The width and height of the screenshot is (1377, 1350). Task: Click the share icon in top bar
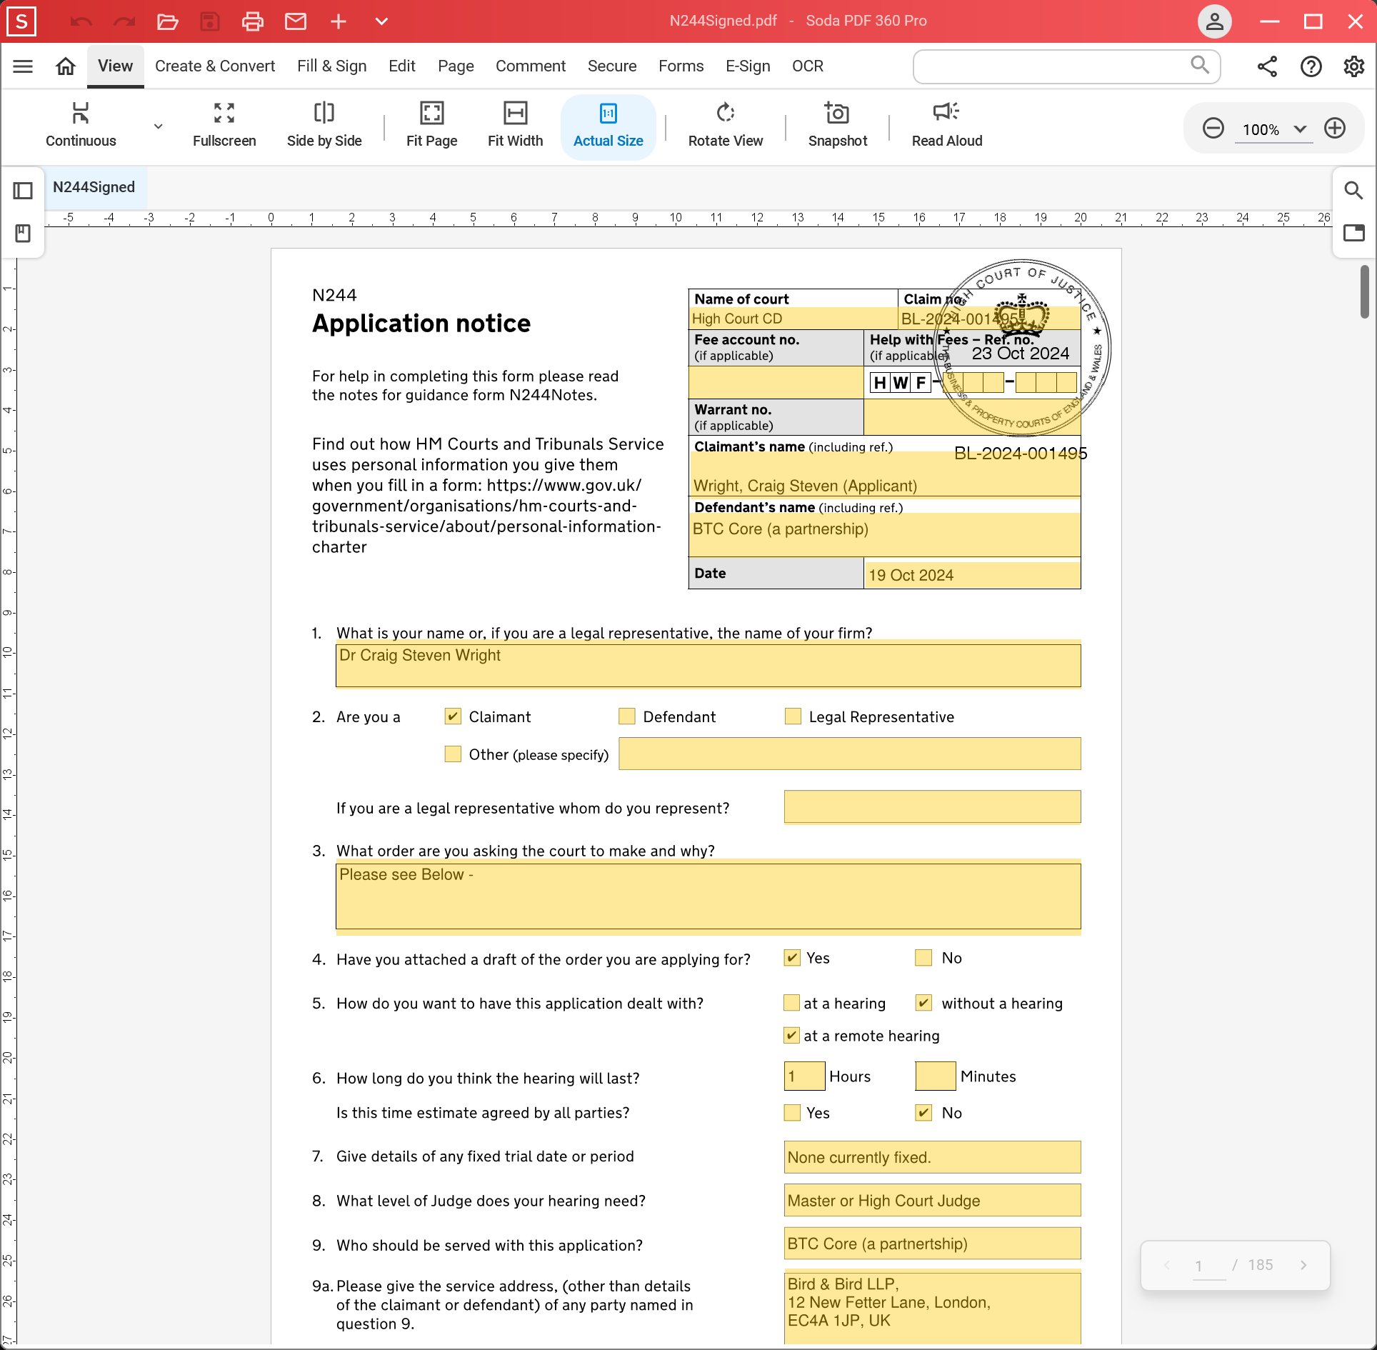(1267, 66)
